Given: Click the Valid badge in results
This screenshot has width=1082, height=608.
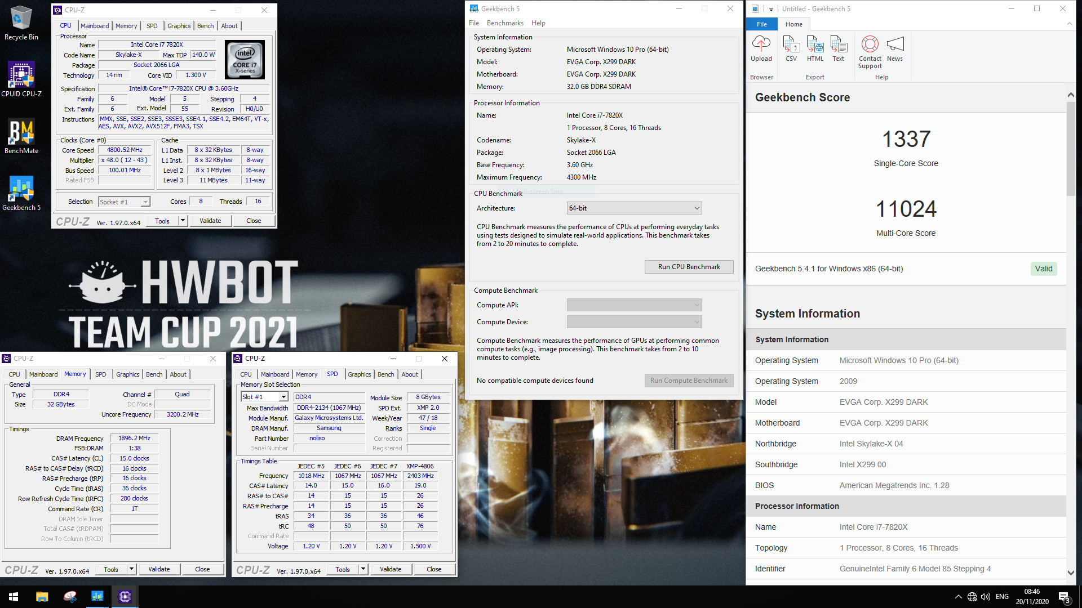Looking at the screenshot, I should [x=1044, y=269].
